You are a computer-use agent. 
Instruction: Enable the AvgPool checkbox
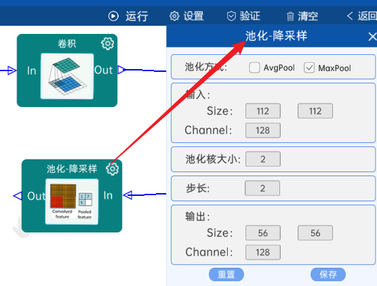click(x=255, y=68)
